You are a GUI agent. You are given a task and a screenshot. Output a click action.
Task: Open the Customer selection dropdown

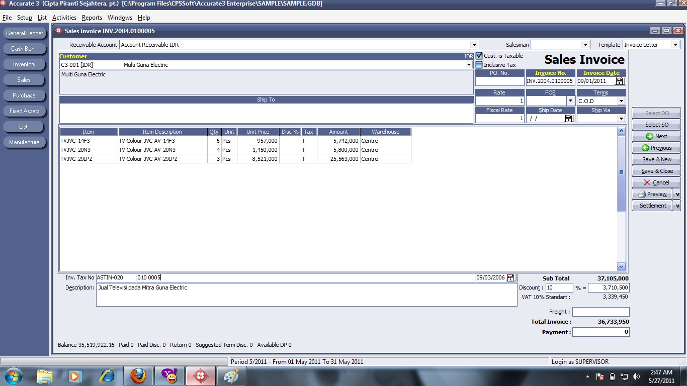(x=469, y=65)
